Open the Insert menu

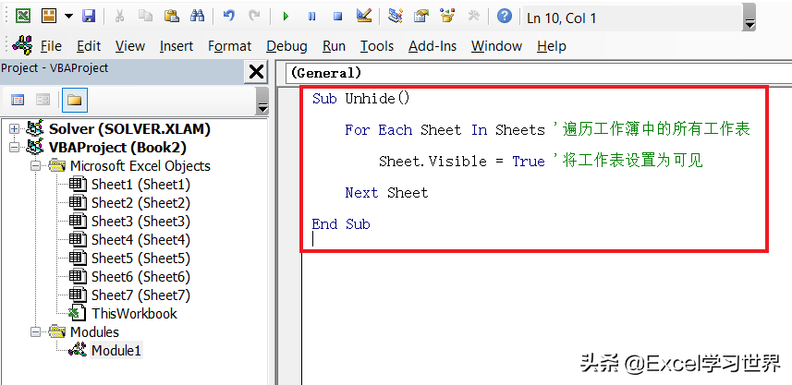click(177, 46)
